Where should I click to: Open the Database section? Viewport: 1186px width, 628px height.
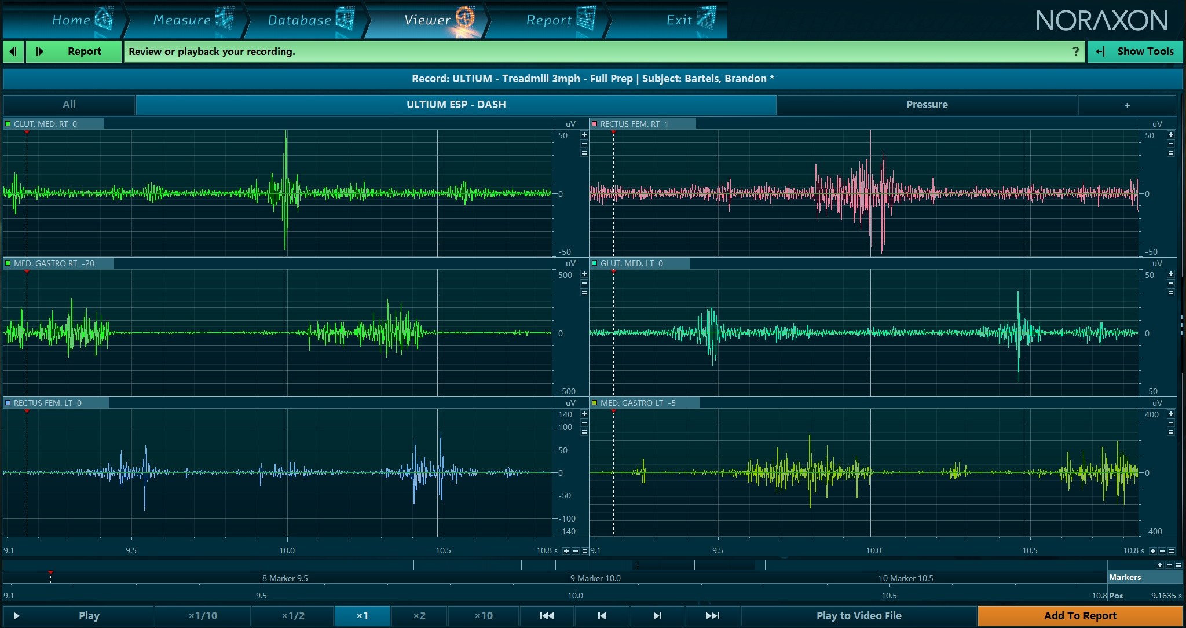306,20
